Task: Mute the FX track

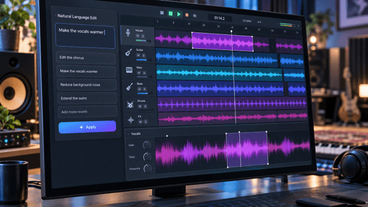Action: coord(140,122)
